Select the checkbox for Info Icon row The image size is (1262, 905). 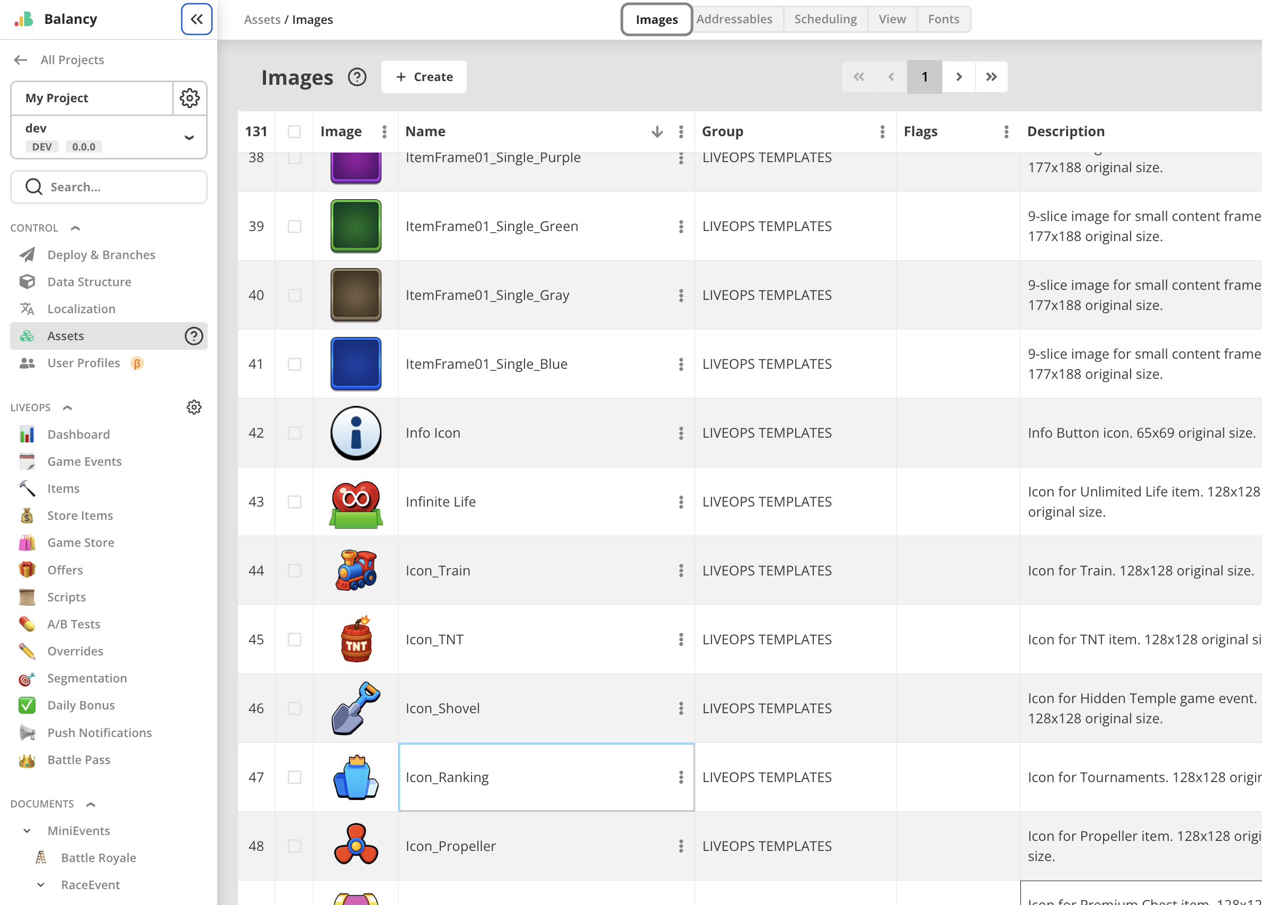(295, 433)
